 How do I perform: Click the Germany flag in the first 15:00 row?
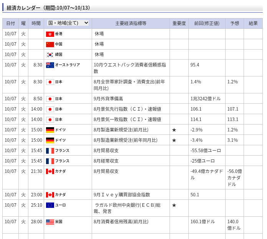[x=50, y=130]
